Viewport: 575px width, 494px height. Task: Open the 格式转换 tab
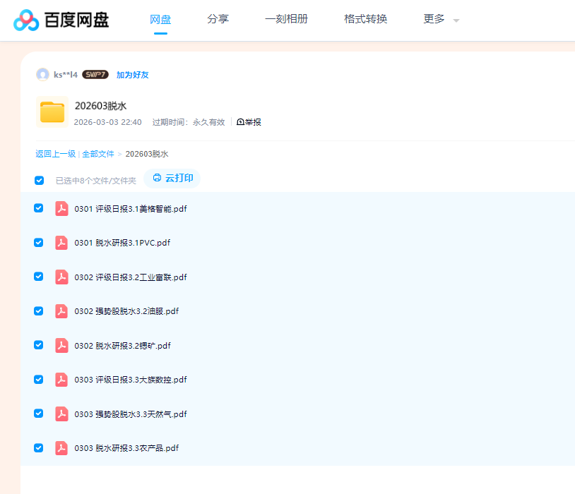point(366,19)
